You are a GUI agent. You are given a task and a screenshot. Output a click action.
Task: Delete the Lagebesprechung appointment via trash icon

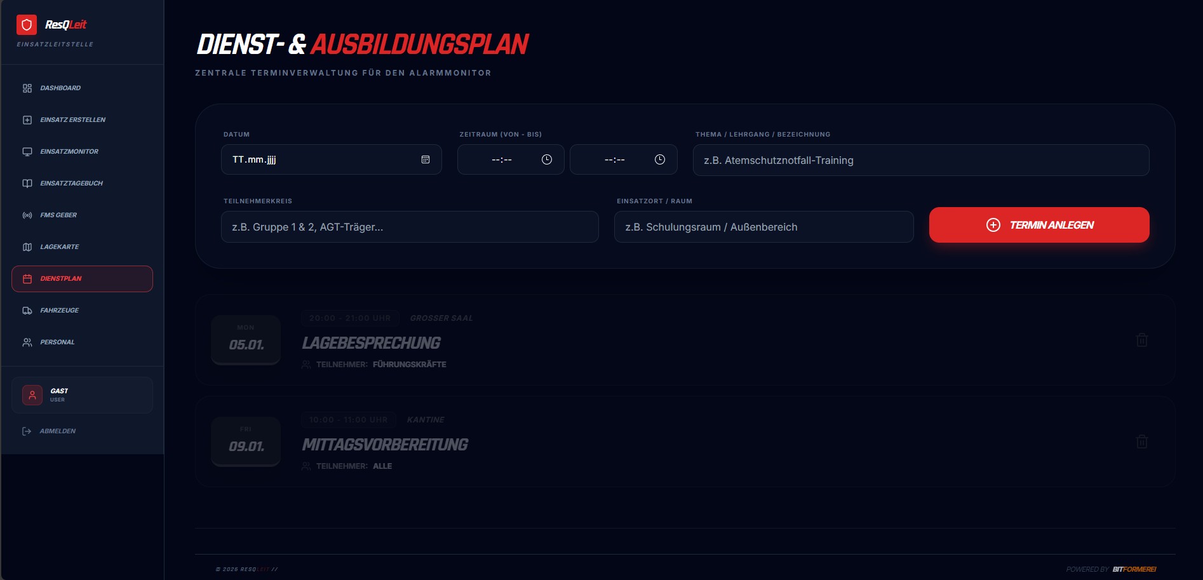[1141, 340]
